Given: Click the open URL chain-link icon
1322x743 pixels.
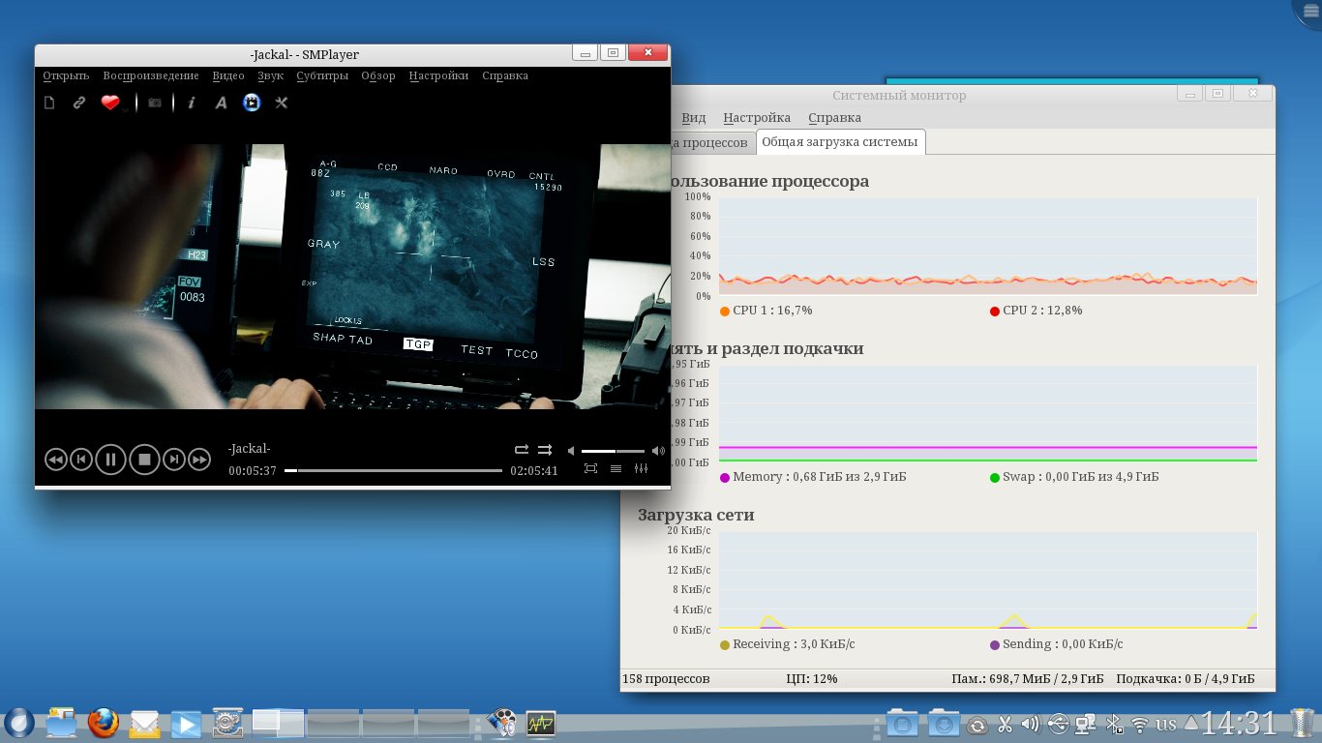Looking at the screenshot, I should tap(79, 103).
